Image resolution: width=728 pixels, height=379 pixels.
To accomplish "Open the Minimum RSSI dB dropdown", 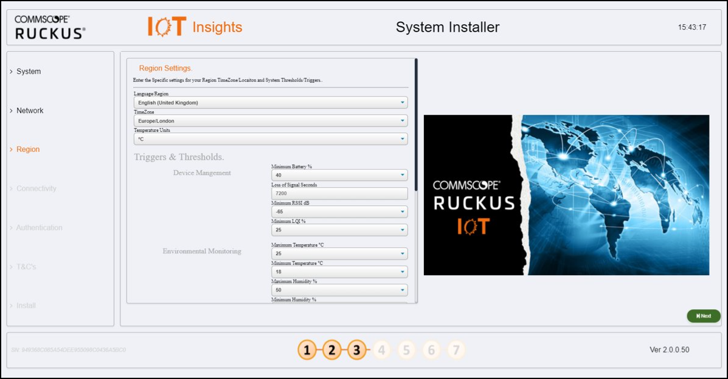I will (339, 211).
